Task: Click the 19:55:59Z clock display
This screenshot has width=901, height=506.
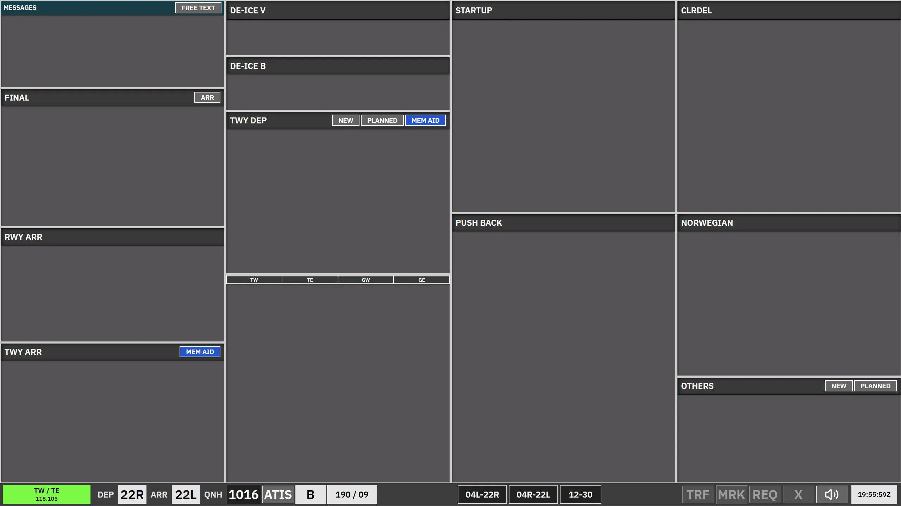Action: click(874, 494)
